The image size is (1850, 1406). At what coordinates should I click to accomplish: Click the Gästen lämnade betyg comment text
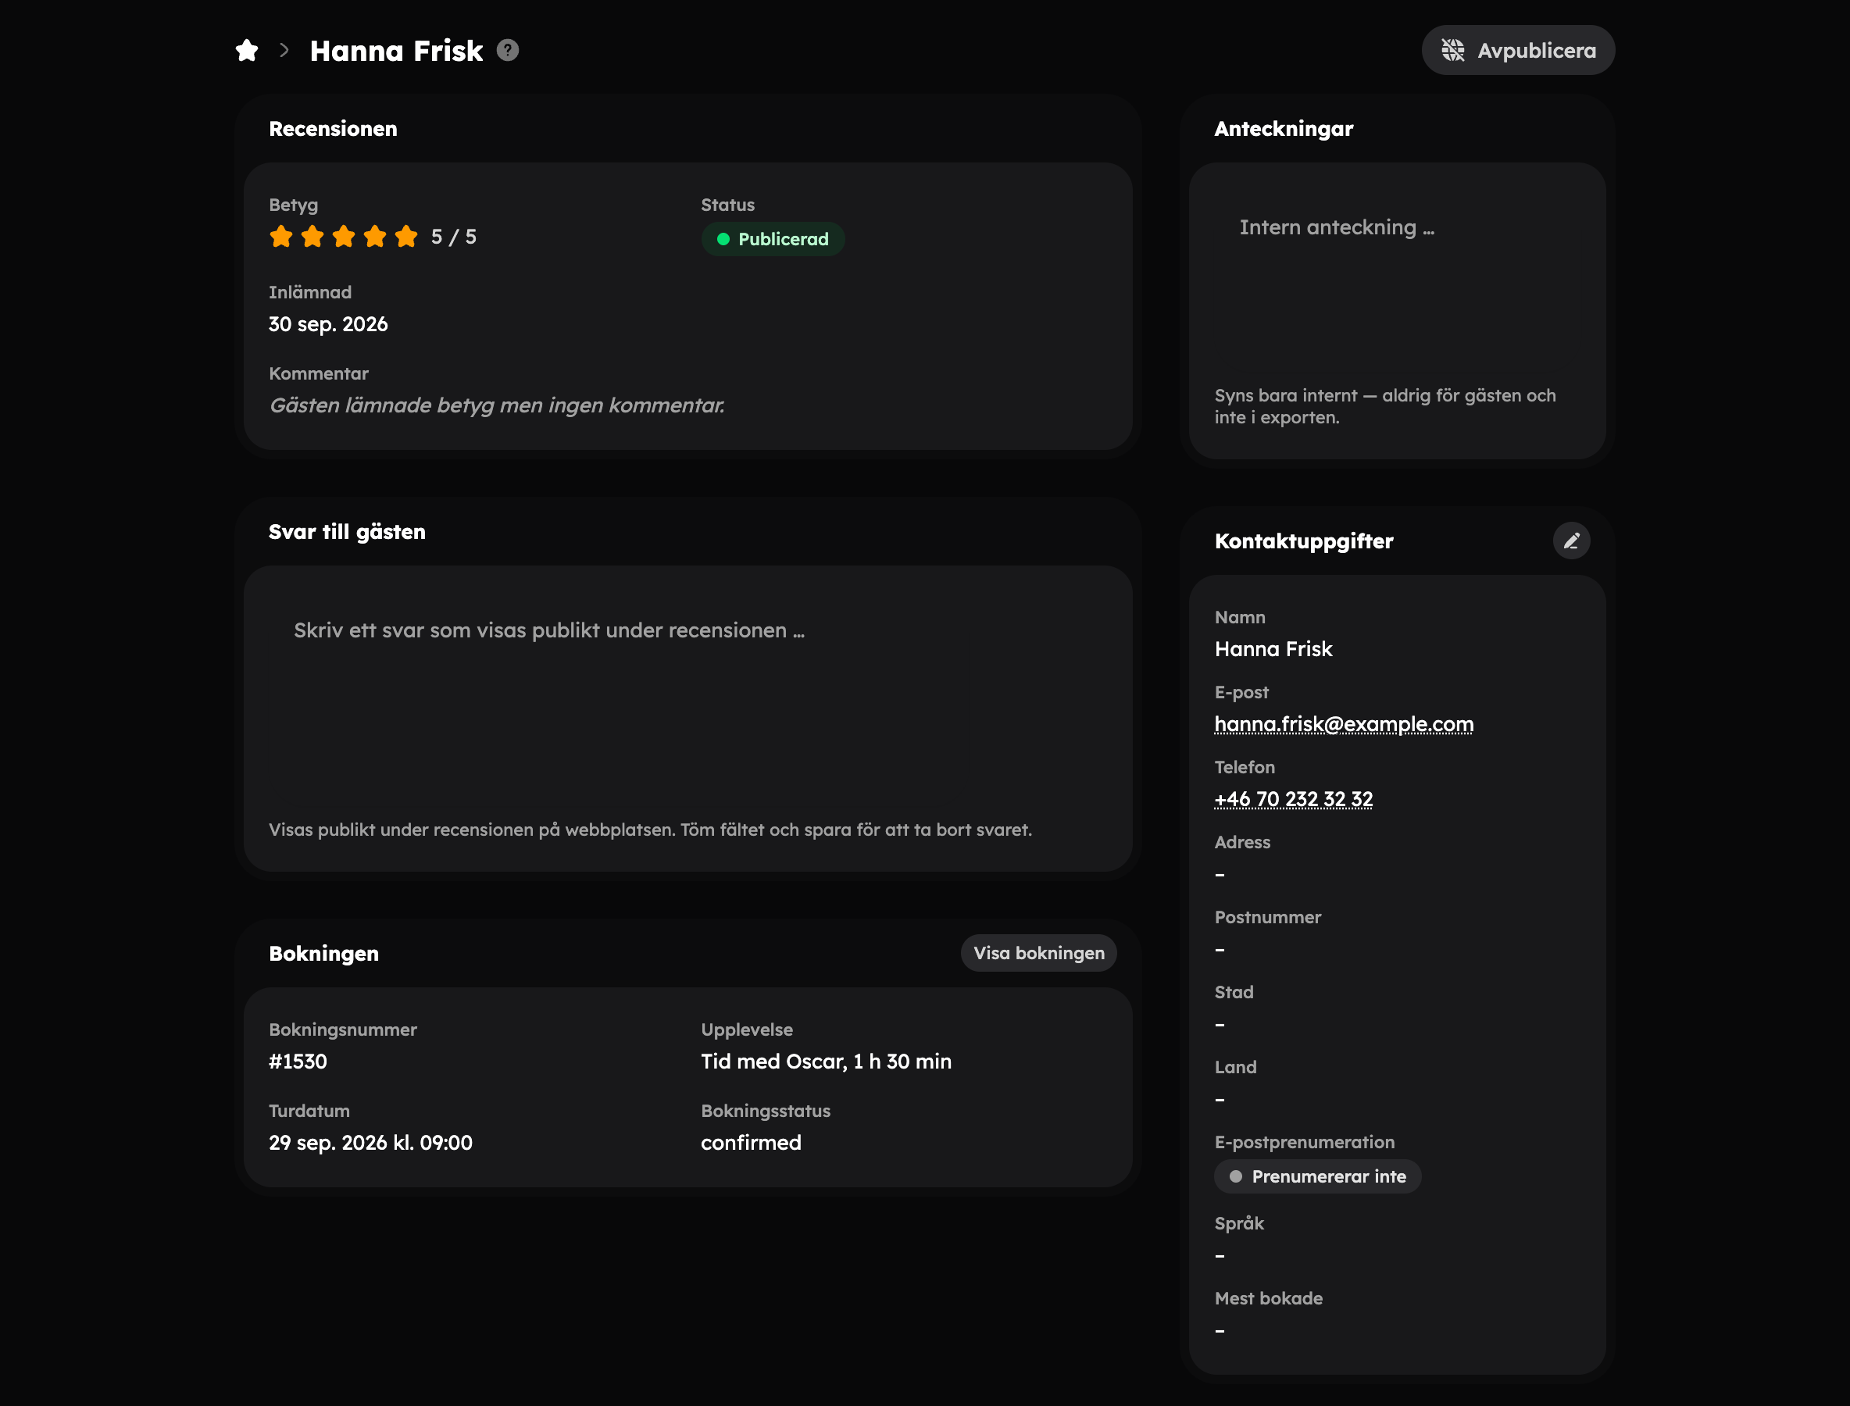tap(496, 405)
